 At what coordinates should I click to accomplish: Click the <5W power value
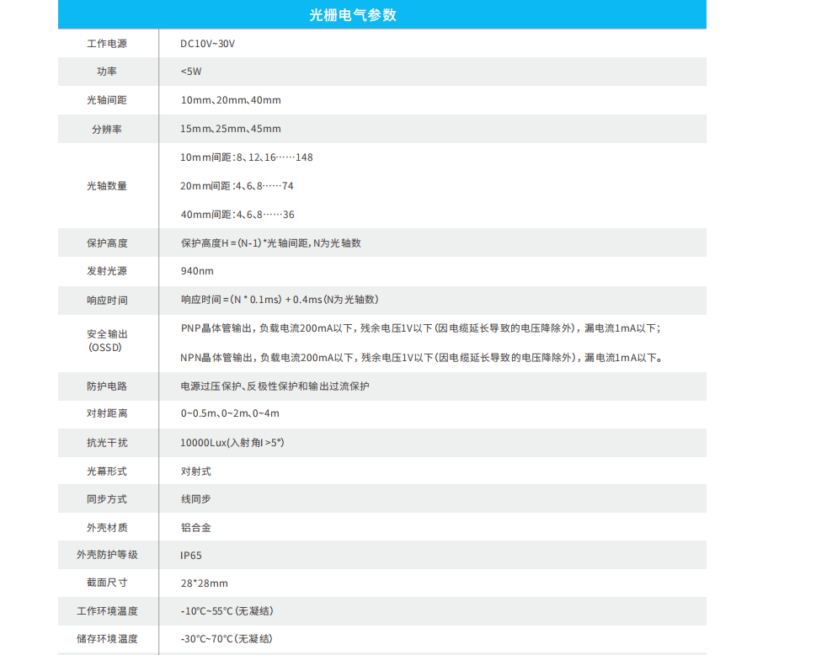pos(191,72)
